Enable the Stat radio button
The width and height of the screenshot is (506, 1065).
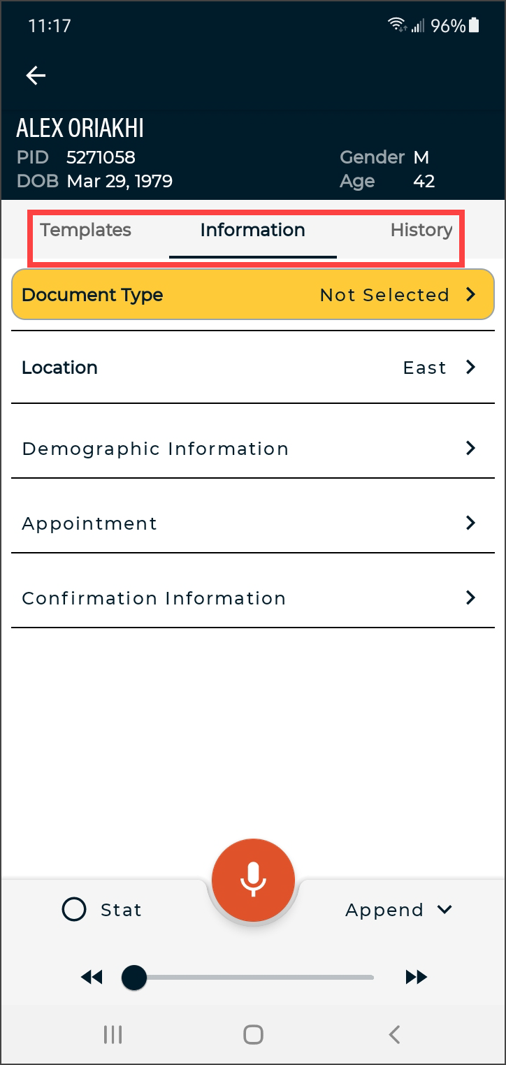click(74, 910)
